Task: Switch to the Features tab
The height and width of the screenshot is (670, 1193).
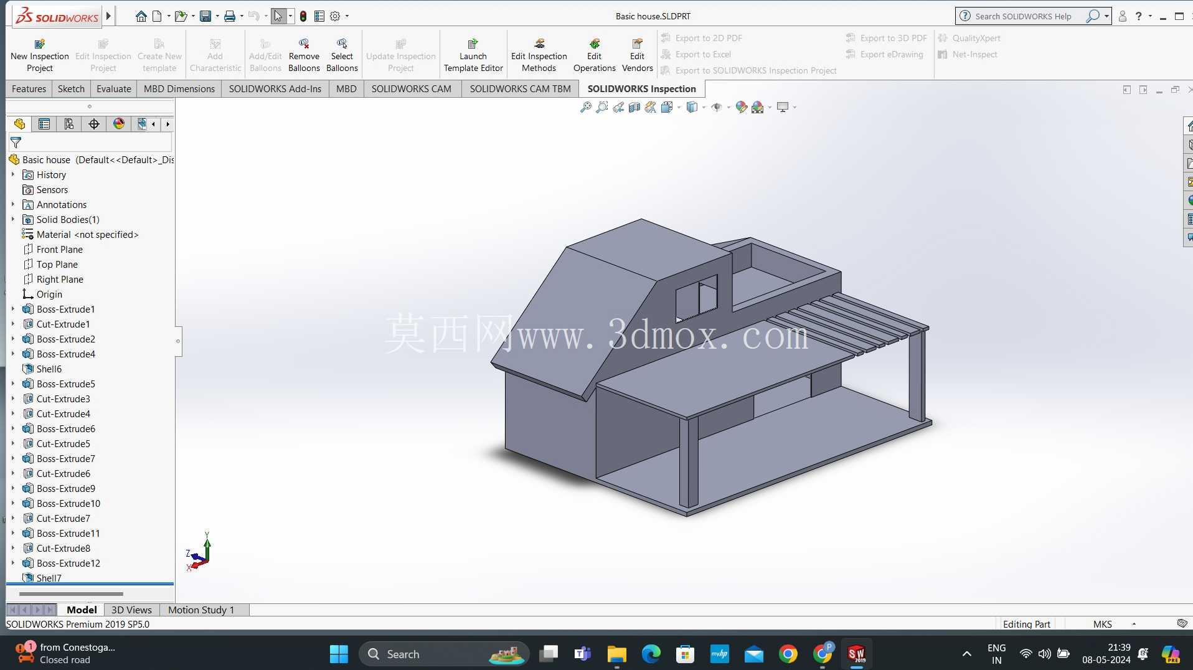Action: [x=29, y=89]
